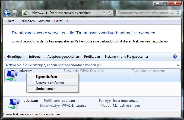Click the blue help question mark icon
This screenshot has width=184, height=120.
[175, 57]
